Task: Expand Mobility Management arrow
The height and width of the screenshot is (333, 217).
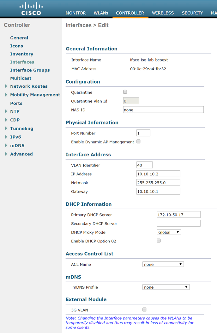Action: 6,95
